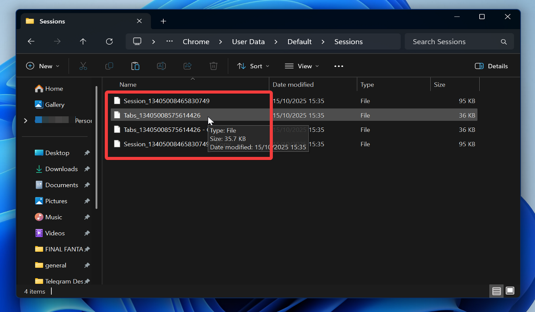Refresh the current folder view

click(x=109, y=41)
